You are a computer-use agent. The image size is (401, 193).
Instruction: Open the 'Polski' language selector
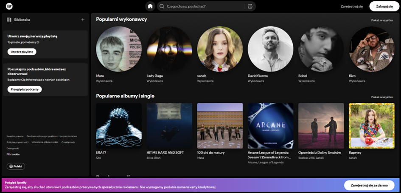tap(16, 166)
